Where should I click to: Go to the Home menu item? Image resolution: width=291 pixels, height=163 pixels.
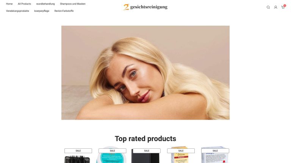pyautogui.click(x=9, y=4)
